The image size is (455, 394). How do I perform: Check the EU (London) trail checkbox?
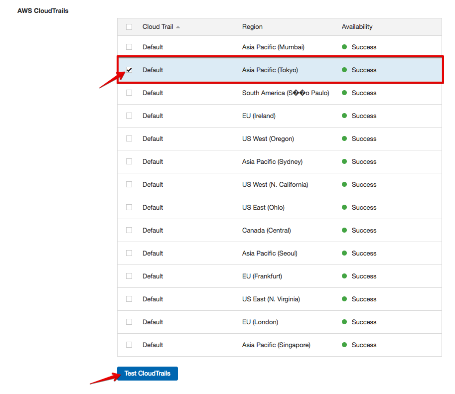129,322
